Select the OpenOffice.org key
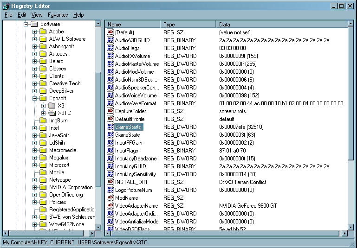The image size is (357, 248). coord(66,195)
